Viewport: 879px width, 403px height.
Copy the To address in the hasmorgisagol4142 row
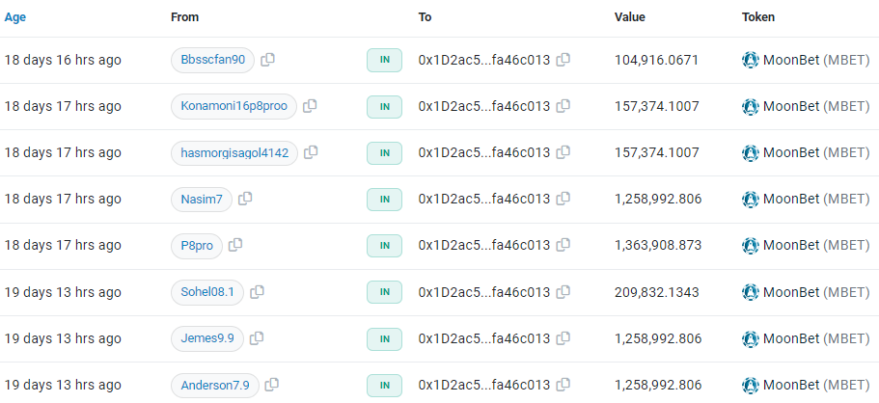point(563,152)
